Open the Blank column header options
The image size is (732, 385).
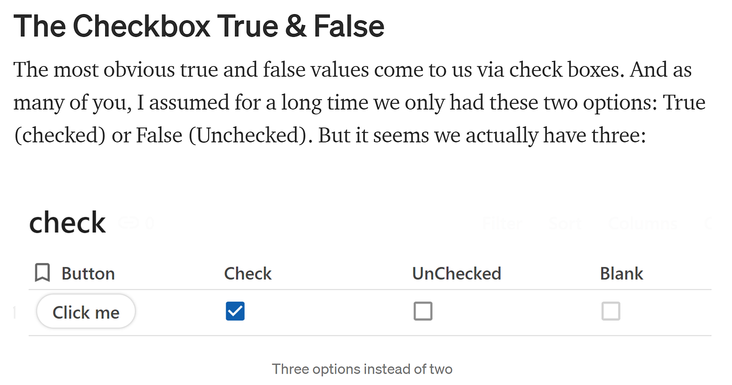tap(621, 273)
